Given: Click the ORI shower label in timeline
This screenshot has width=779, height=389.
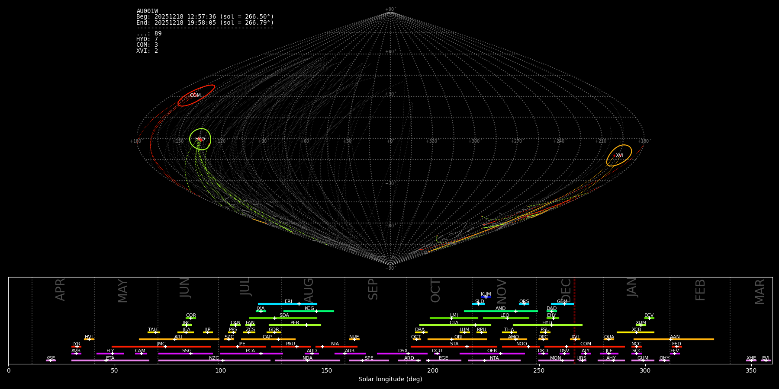Looking at the screenshot, I should point(458,337).
